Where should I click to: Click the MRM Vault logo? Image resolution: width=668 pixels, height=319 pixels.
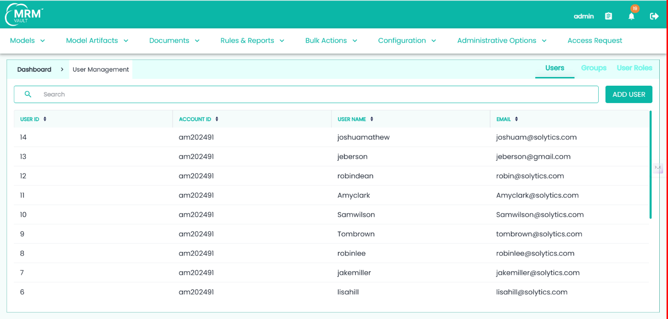[x=24, y=15]
